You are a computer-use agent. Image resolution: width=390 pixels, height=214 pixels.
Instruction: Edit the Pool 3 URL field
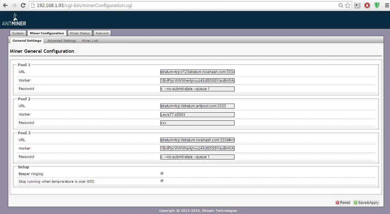pyautogui.click(x=197, y=140)
